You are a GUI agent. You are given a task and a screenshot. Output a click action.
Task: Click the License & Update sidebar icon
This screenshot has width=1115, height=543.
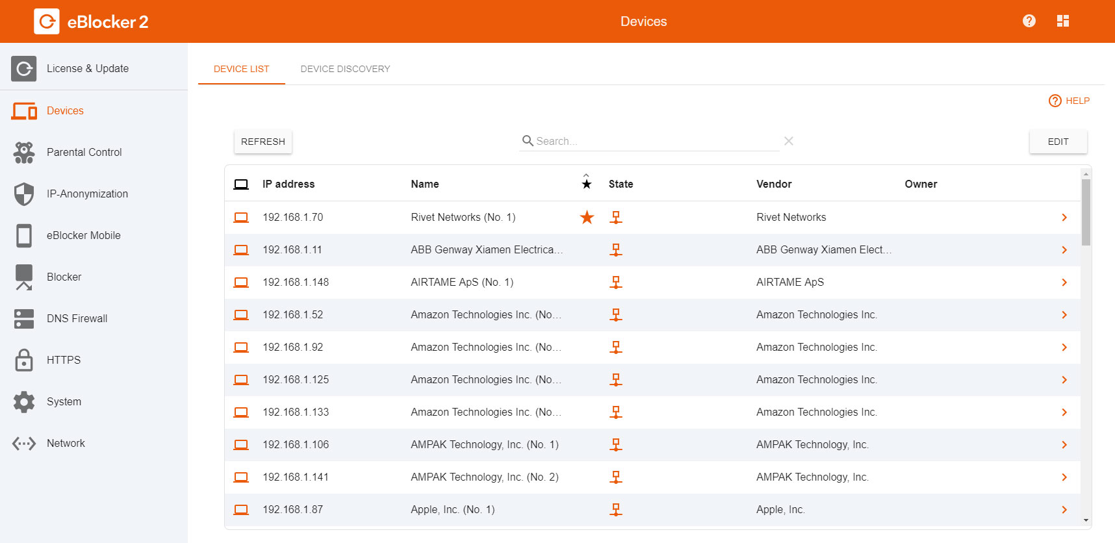click(24, 68)
